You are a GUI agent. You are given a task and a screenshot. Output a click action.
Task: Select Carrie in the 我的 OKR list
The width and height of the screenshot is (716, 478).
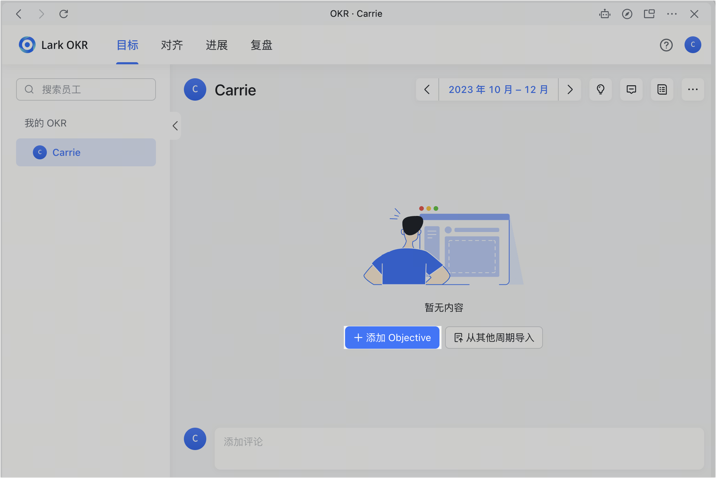[x=86, y=152]
